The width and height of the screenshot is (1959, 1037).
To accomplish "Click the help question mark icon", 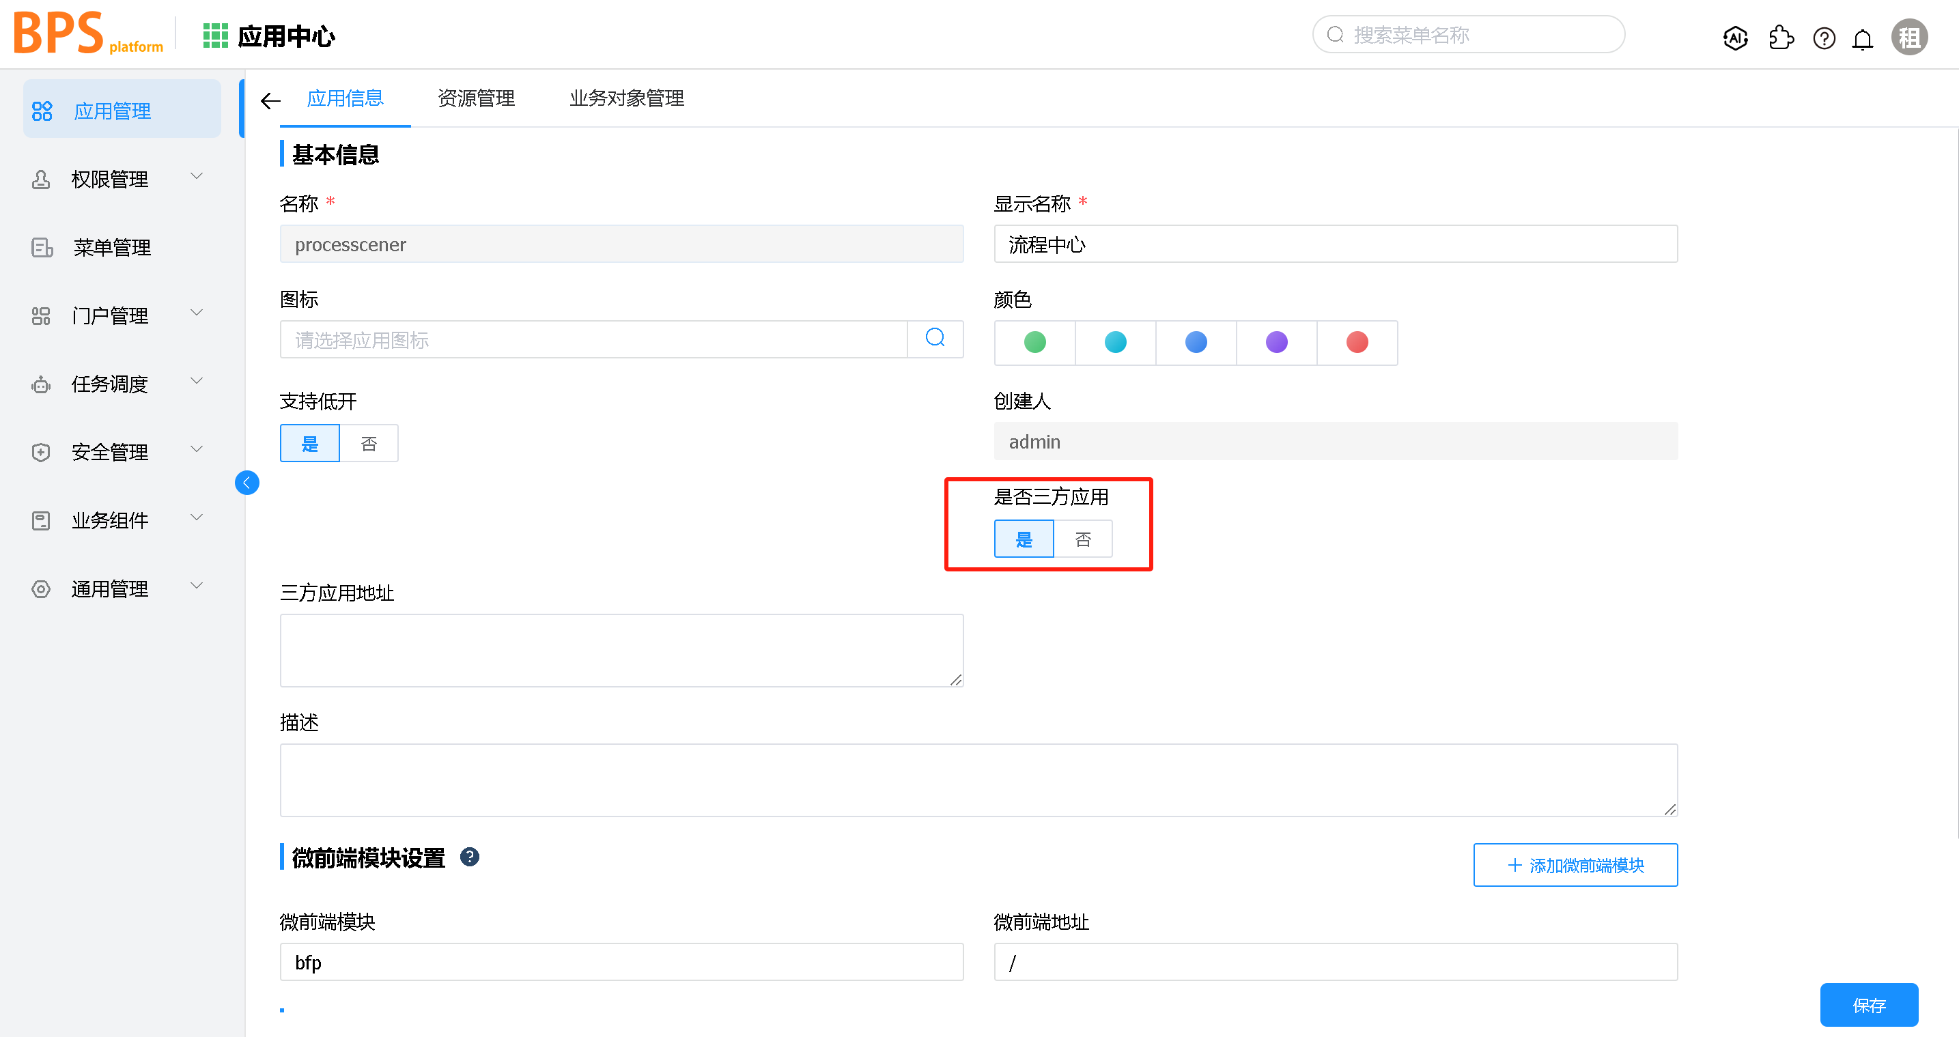I will point(1824,38).
